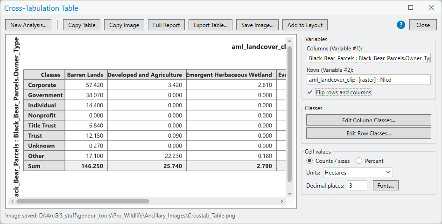This screenshot has height=224, width=442.
Task: Click the vertical scrollbar thumb of table
Action: [289, 114]
